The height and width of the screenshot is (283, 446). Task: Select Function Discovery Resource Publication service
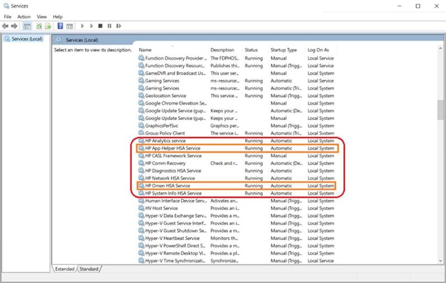coord(237,66)
